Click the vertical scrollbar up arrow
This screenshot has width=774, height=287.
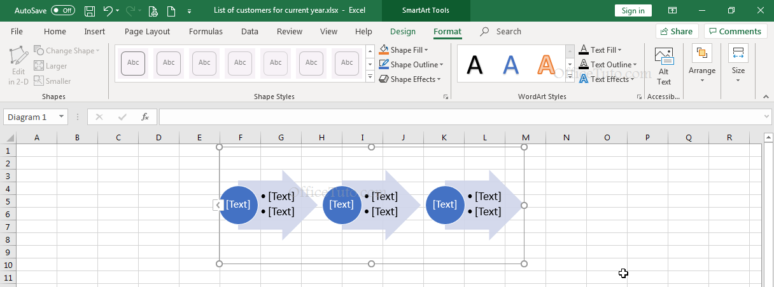tap(768, 138)
